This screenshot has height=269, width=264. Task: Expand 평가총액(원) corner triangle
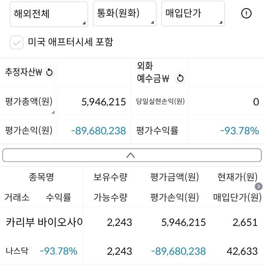tap(52, 112)
